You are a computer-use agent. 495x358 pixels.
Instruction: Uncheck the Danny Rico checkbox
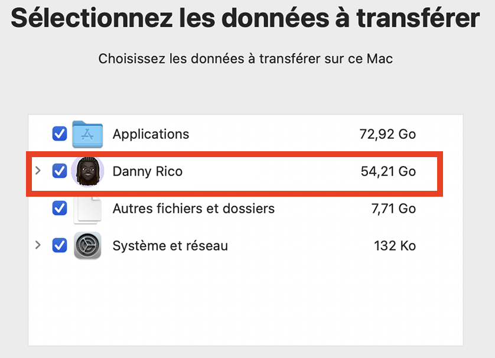60,171
